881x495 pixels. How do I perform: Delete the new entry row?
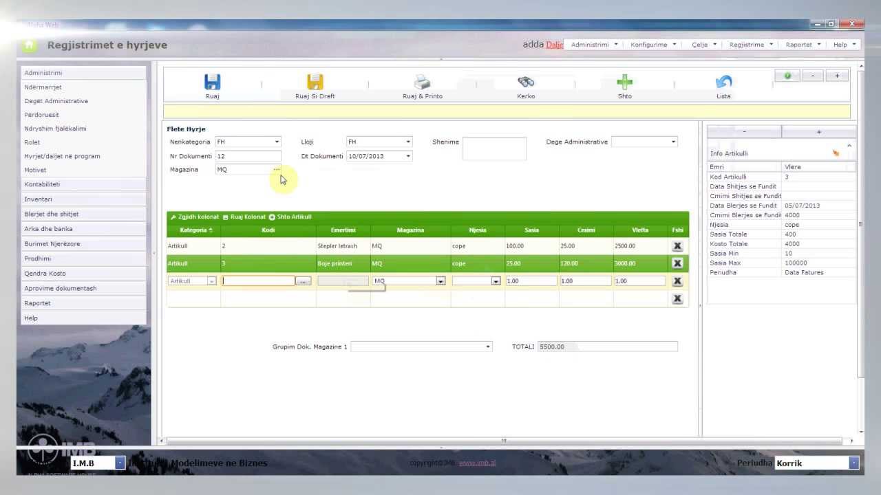click(677, 280)
